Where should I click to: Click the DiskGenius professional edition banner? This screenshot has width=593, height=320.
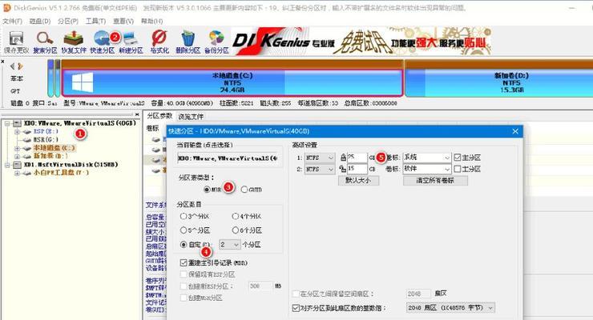pyautogui.click(x=361, y=42)
